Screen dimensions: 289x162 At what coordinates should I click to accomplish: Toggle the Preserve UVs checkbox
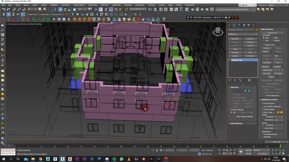264,45
